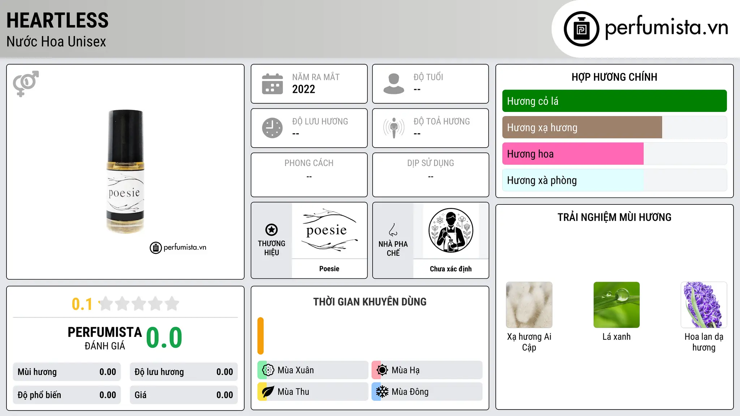Click the perfumer avatar illustration
The height and width of the screenshot is (416, 740).
(x=451, y=230)
